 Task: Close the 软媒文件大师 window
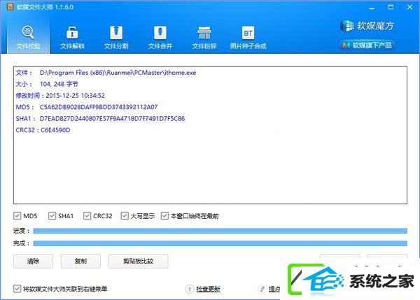(x=409, y=7)
